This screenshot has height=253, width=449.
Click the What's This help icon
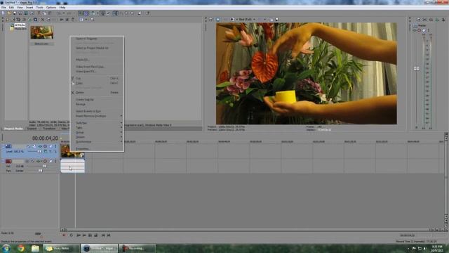(147, 13)
